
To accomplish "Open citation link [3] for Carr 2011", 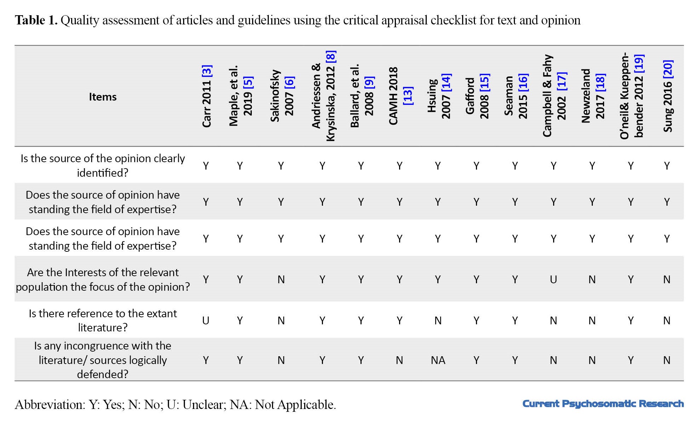I will coord(207,70).
